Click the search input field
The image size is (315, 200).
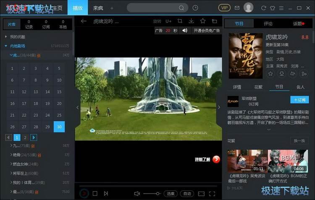[x=153, y=8]
